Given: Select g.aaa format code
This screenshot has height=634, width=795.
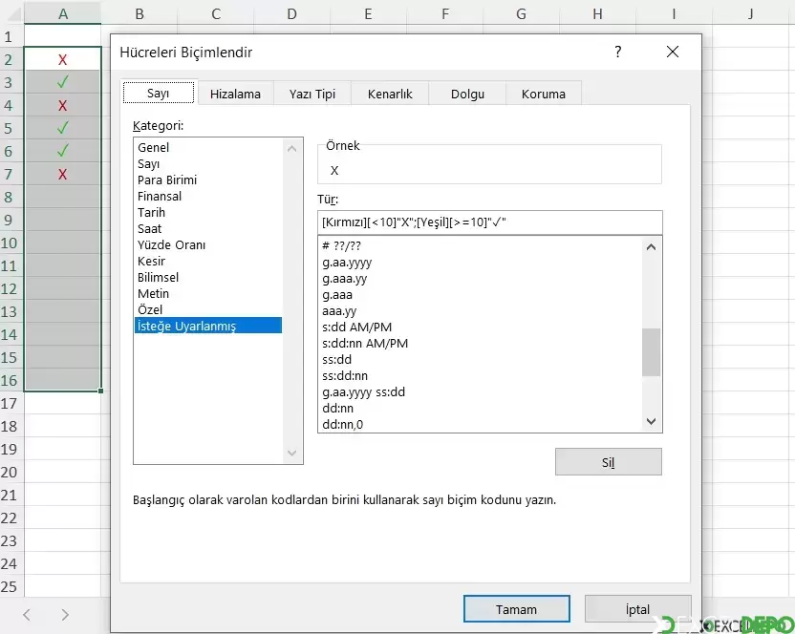Looking at the screenshot, I should [x=480, y=294].
